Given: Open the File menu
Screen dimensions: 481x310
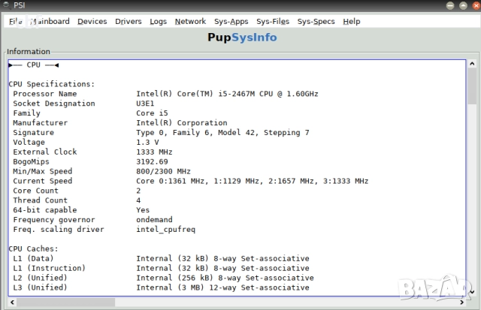Looking at the screenshot, I should (x=15, y=22).
